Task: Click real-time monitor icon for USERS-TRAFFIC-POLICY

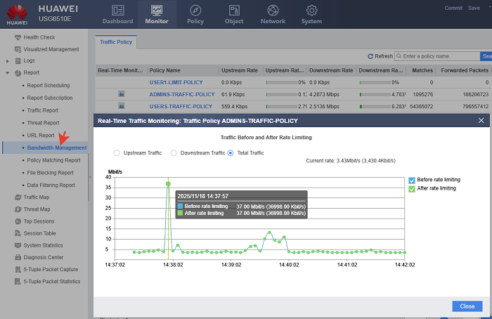Action: click(121, 106)
